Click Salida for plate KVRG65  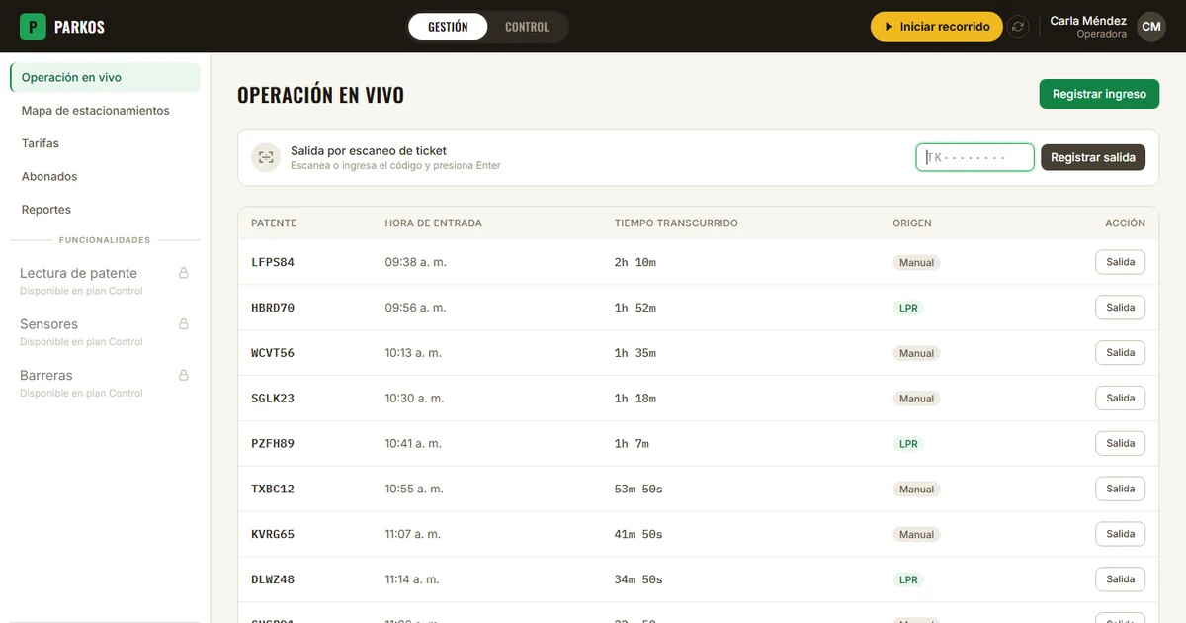(1120, 534)
